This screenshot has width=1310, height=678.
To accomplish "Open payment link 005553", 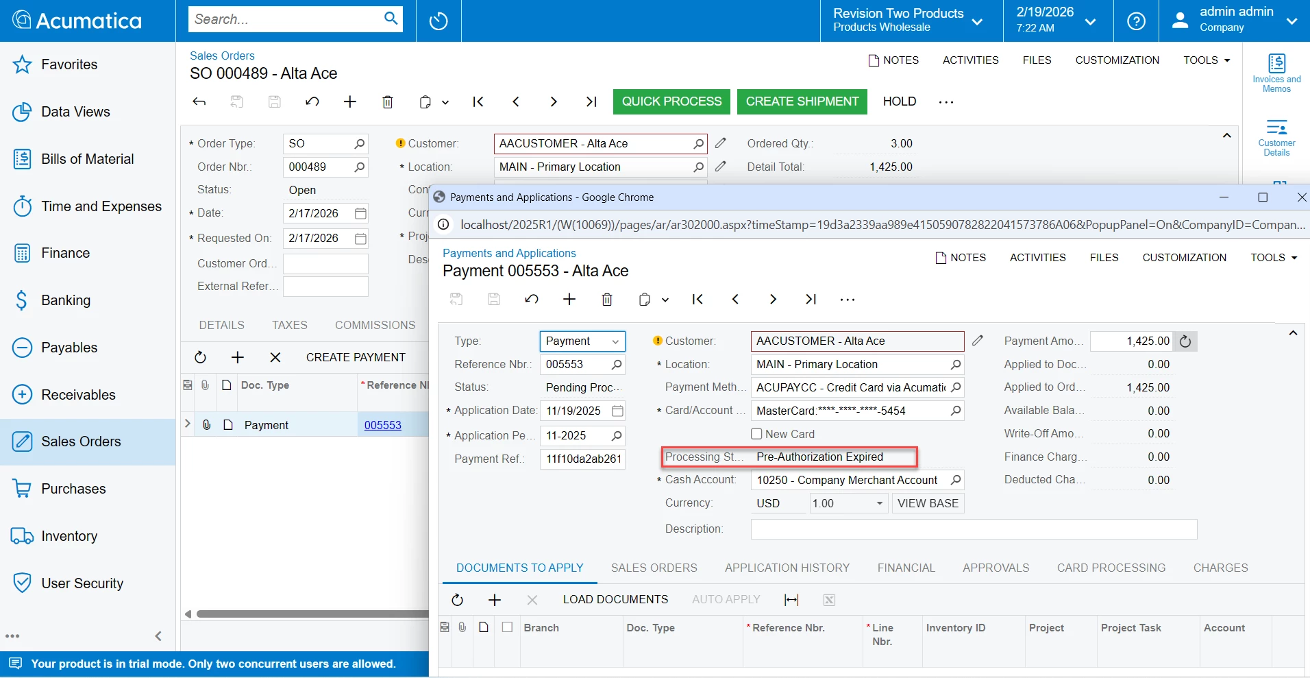I will click(x=383, y=425).
